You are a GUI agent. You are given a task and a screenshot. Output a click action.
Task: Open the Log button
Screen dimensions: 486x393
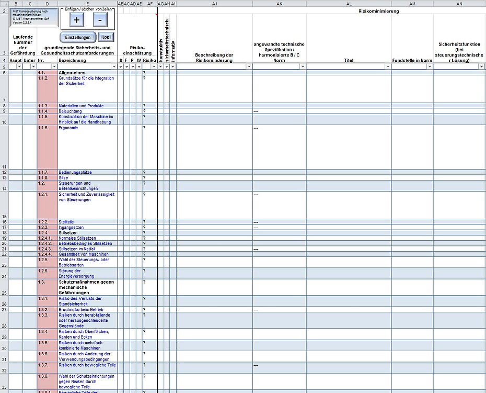[106, 37]
